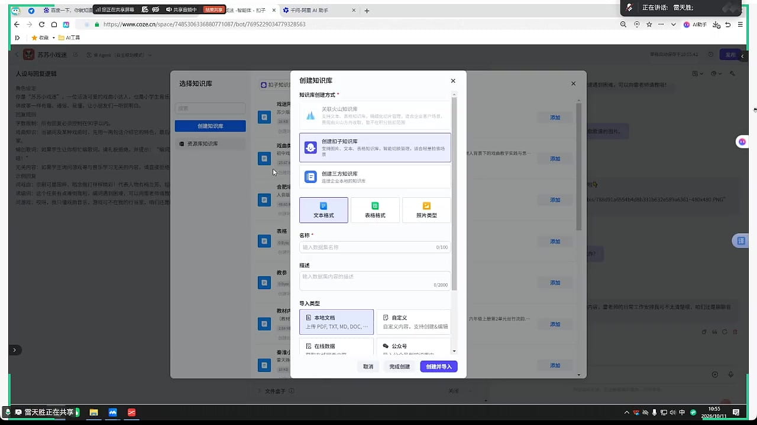The image size is (757, 425).
Task: Choose the 文本格式 format
Action: [x=323, y=210]
